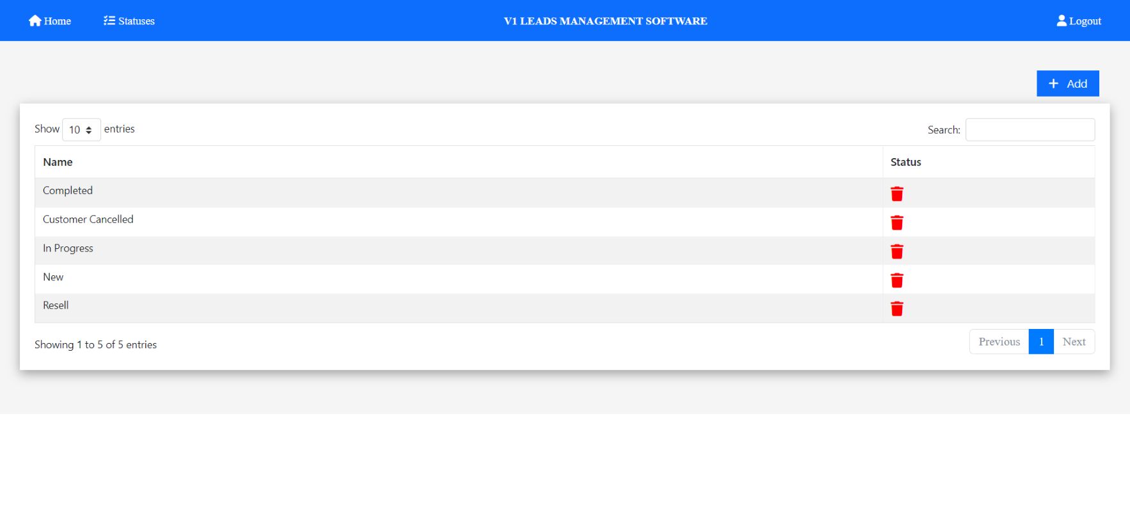1130x512 pixels.
Task: Click the trash icon beside New
Action: (x=896, y=280)
